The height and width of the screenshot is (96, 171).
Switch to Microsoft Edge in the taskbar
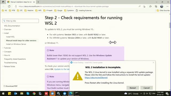[x=71, y=94]
